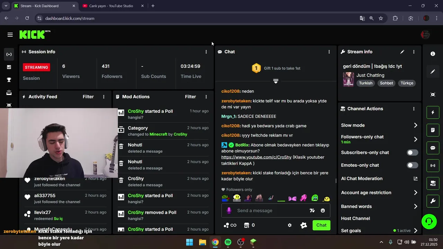Viewport: 443px width, 249px height.
Task: Enable Subscribers-only chat
Action: [x=412, y=153]
